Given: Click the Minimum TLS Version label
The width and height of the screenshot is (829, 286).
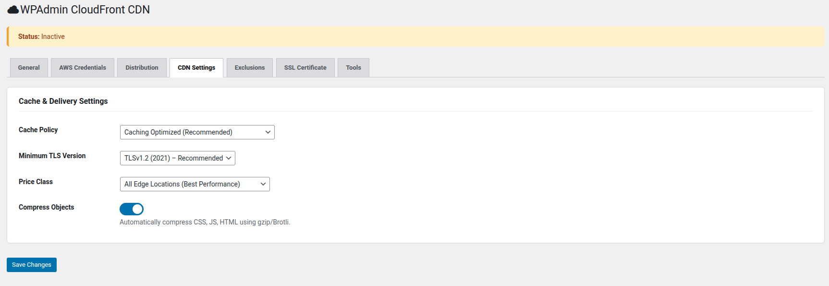Looking at the screenshot, I should click(x=52, y=156).
